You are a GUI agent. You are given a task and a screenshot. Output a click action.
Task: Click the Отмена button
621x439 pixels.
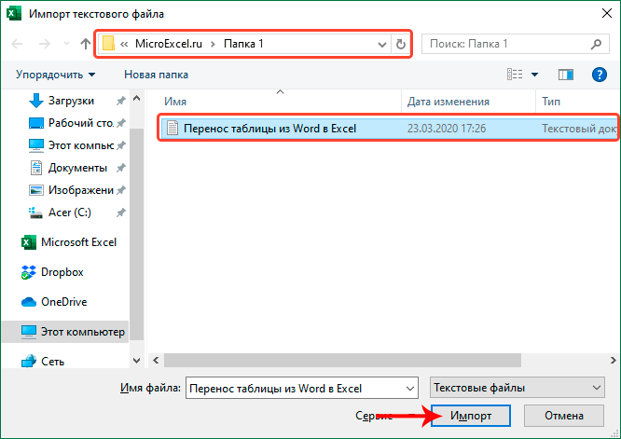pyautogui.click(x=564, y=416)
